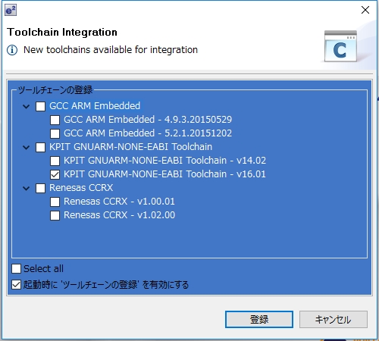Check the Renesas CCRX parent checkbox
The height and width of the screenshot is (341, 379).
coord(40,188)
